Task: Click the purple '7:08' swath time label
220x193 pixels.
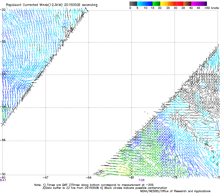Action: [x=141, y=180]
